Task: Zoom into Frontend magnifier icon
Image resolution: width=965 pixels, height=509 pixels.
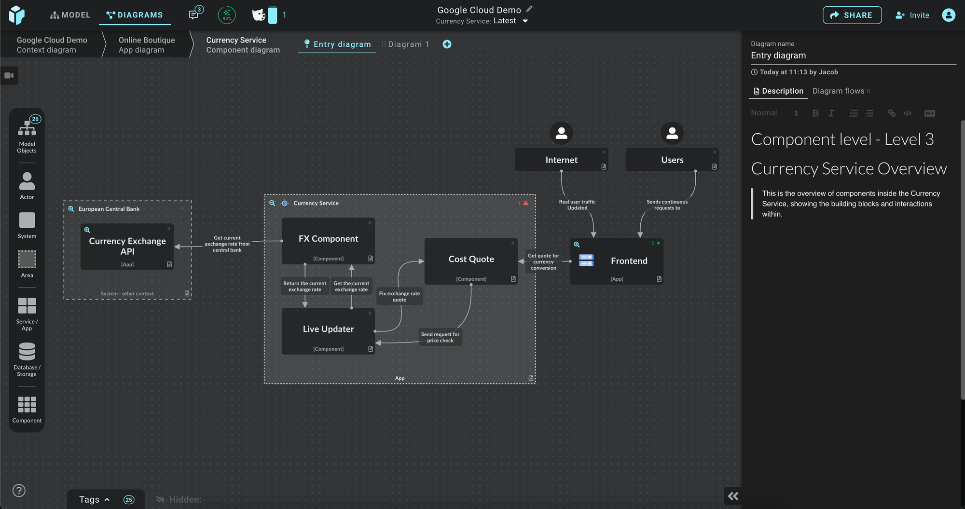Action: [x=577, y=245]
